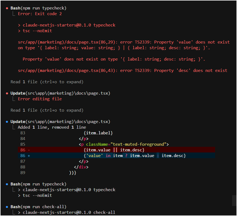The height and width of the screenshot is (216, 237).
Task: Expand 'Read 1 file' below 'Error editing file'
Action: tap(47, 110)
